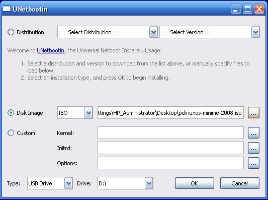The width and height of the screenshot is (268, 200).
Task: Close the UNetbootin window
Action: (x=259, y=9)
